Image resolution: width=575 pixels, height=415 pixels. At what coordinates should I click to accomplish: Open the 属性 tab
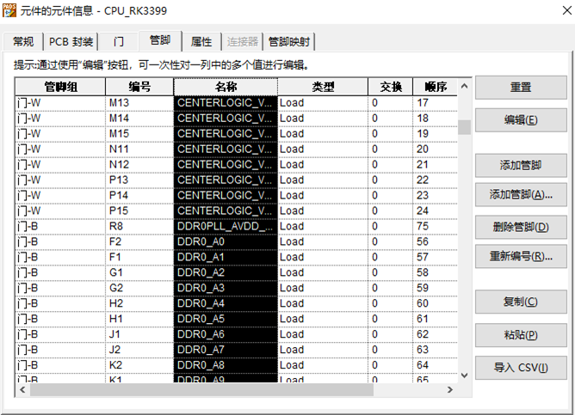coord(201,42)
